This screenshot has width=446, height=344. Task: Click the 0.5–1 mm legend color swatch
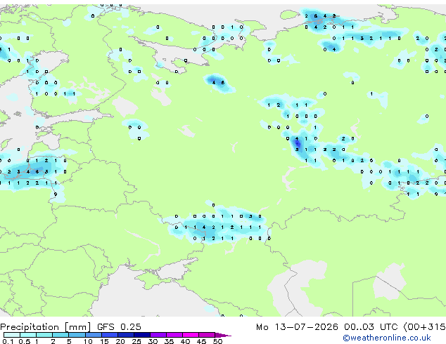(28, 335)
